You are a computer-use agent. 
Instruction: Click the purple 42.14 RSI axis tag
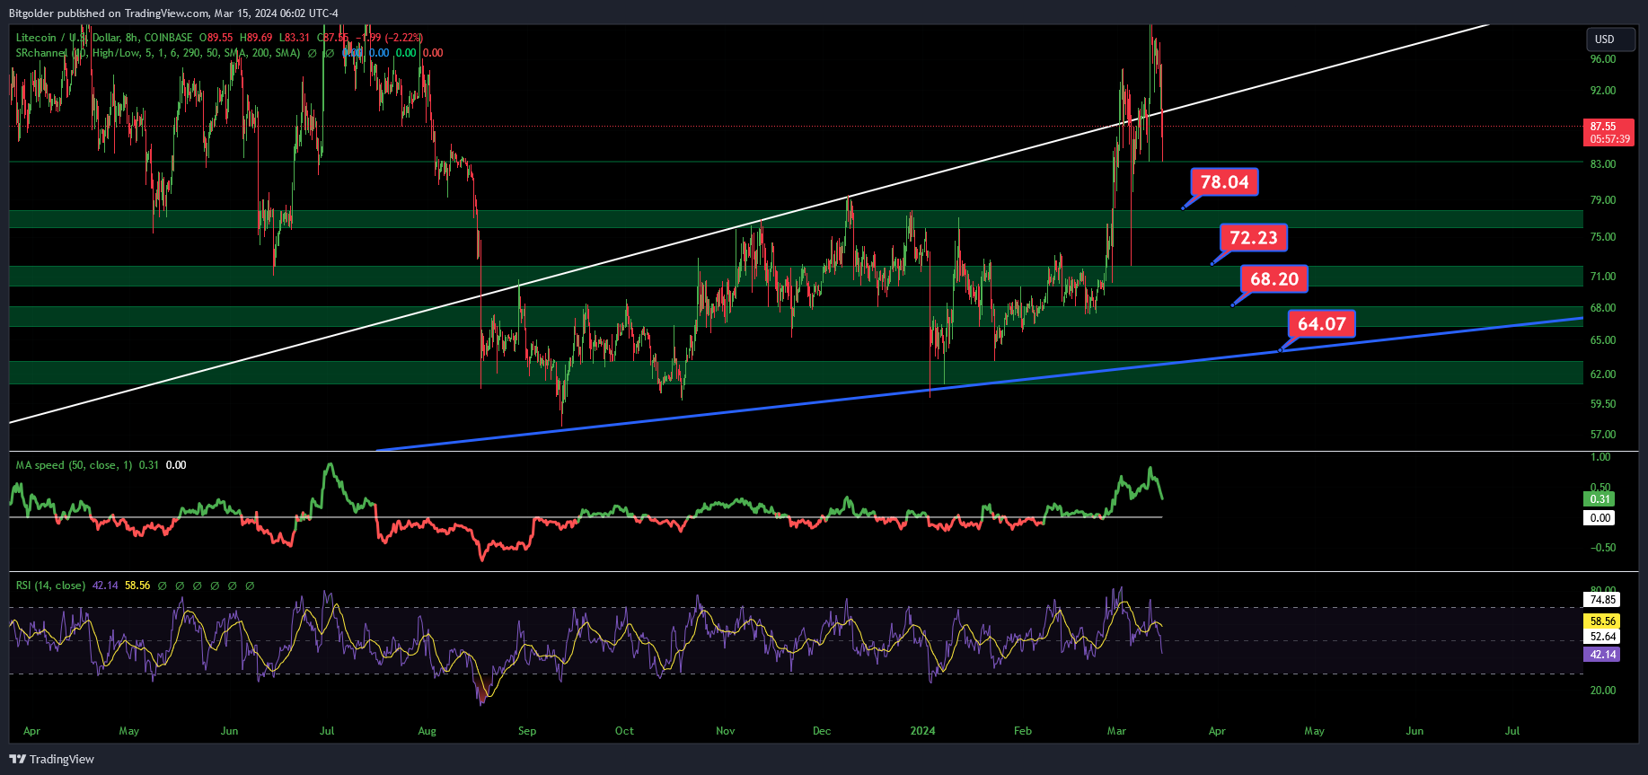point(1601,655)
